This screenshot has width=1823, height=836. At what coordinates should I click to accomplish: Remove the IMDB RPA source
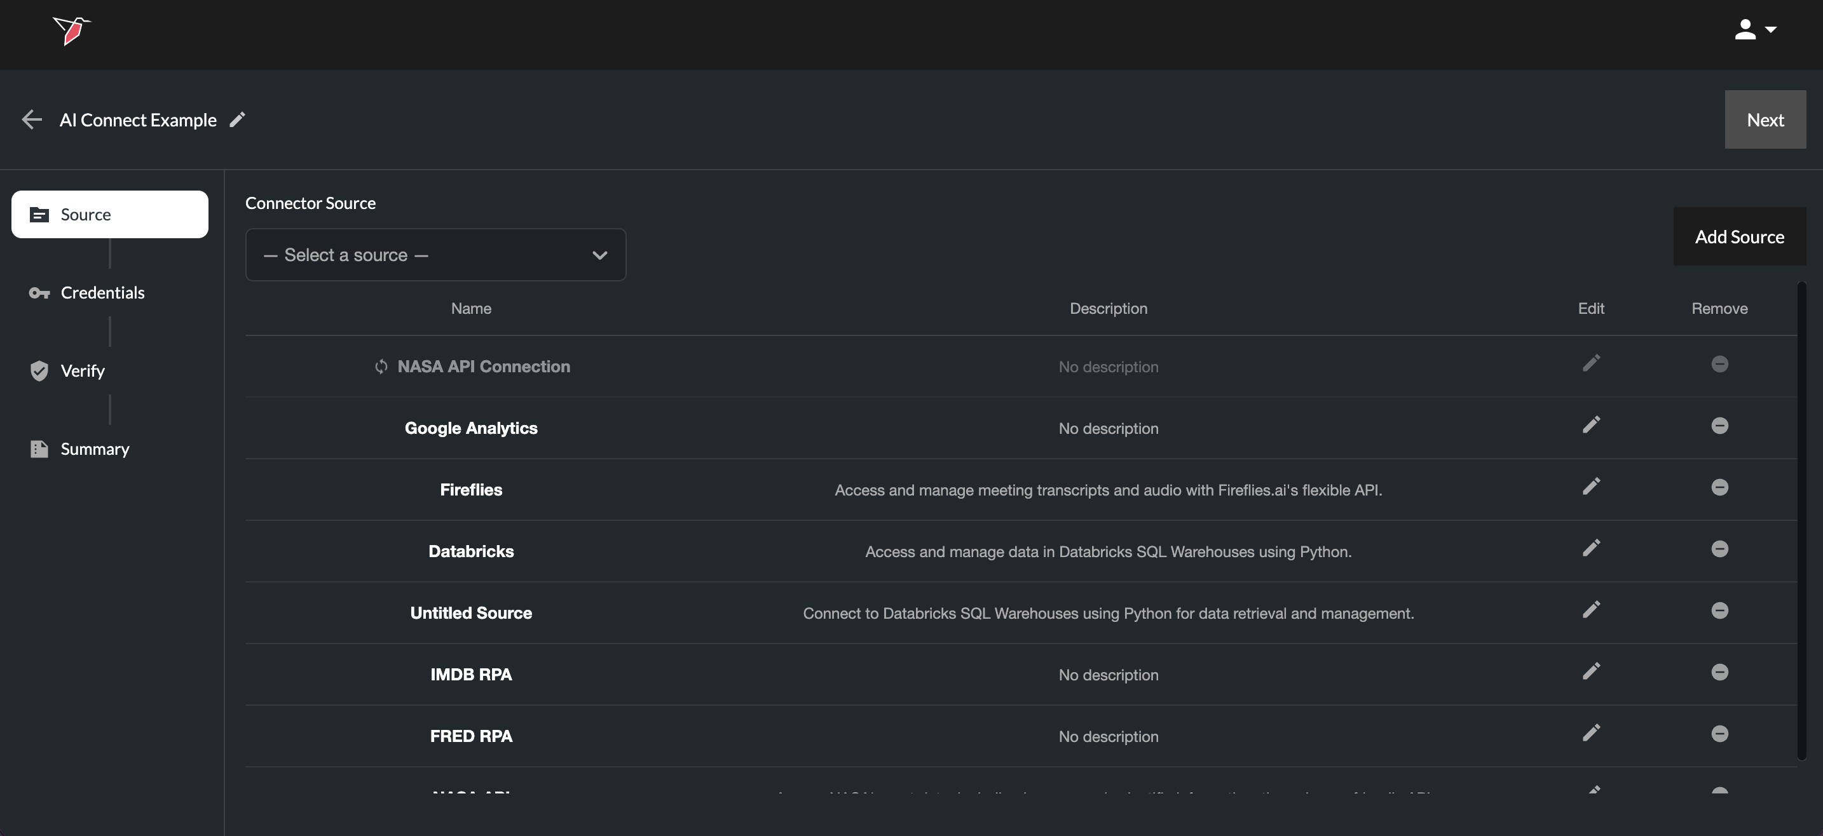[1719, 672]
